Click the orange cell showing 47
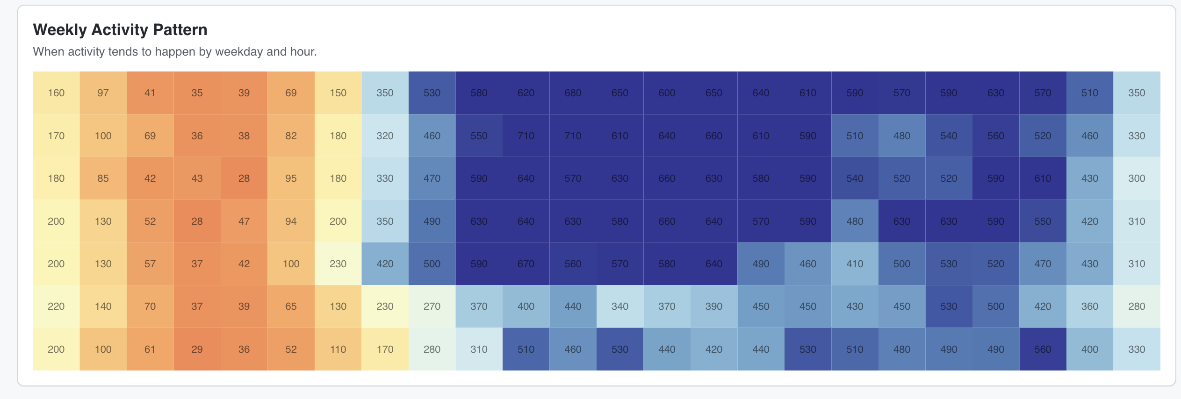 244,221
